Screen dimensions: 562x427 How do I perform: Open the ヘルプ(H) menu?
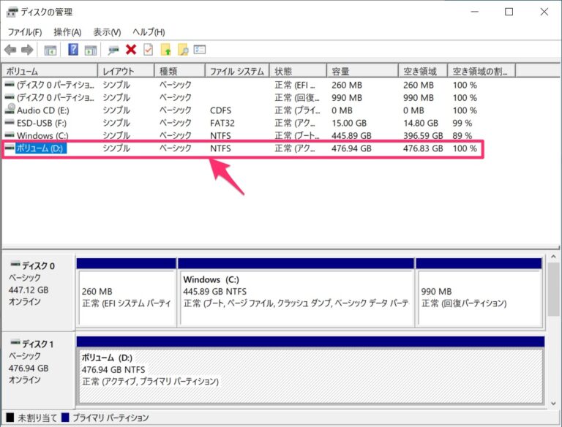(149, 32)
